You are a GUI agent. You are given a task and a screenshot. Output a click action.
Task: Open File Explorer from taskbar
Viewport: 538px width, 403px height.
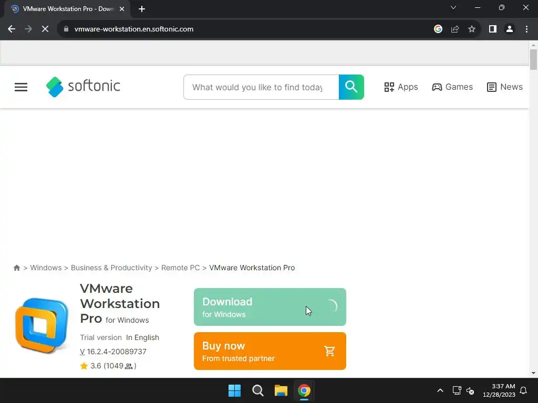click(x=281, y=390)
